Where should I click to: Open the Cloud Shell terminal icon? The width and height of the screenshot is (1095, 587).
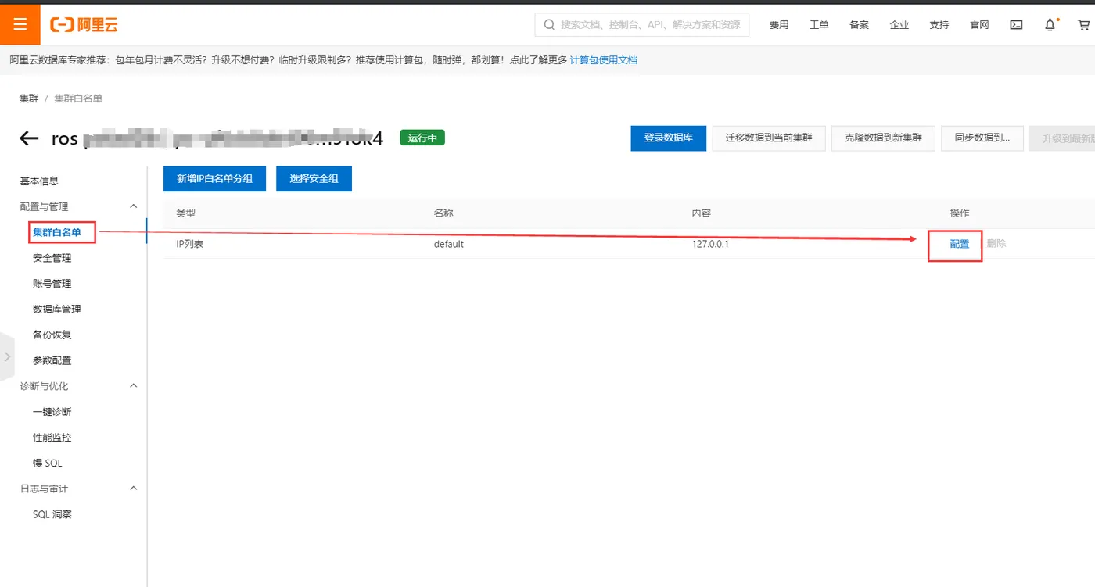(x=1016, y=25)
